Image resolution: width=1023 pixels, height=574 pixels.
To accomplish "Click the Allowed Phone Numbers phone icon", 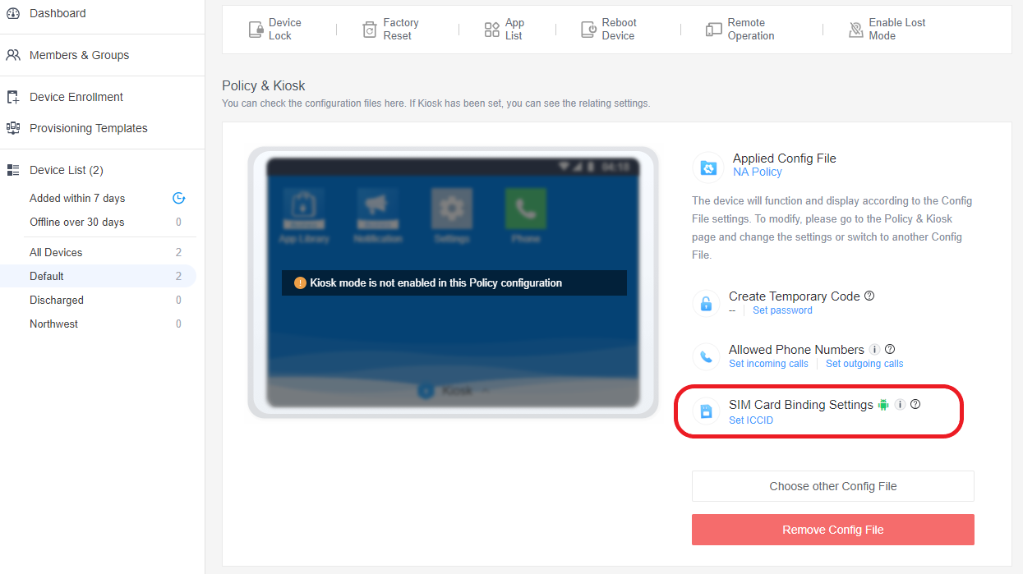I will (x=706, y=356).
